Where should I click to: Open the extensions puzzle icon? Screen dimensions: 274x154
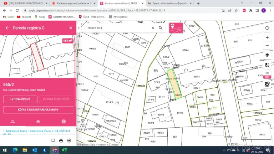(250, 10)
